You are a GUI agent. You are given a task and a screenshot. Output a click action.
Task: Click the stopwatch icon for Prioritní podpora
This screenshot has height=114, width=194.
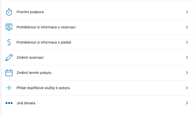coord(9,12)
